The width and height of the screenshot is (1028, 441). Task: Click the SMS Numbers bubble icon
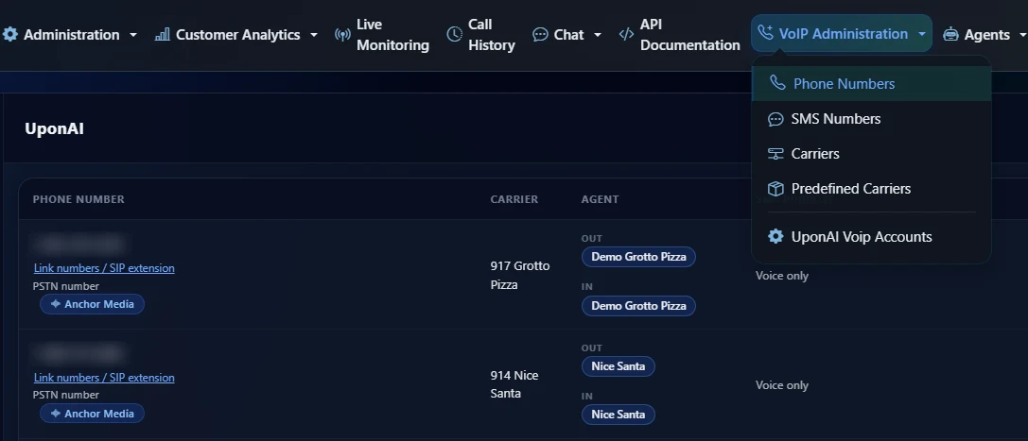pyautogui.click(x=775, y=119)
